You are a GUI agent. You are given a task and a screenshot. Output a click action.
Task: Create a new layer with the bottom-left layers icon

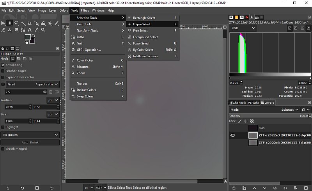pos(234,188)
